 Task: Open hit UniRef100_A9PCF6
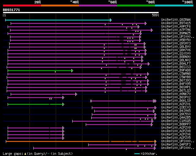176,26
